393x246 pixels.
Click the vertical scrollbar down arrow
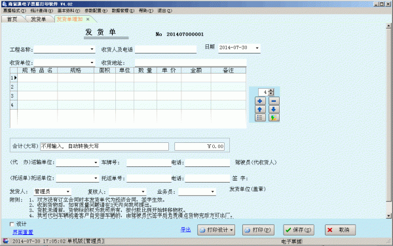pos(388,216)
